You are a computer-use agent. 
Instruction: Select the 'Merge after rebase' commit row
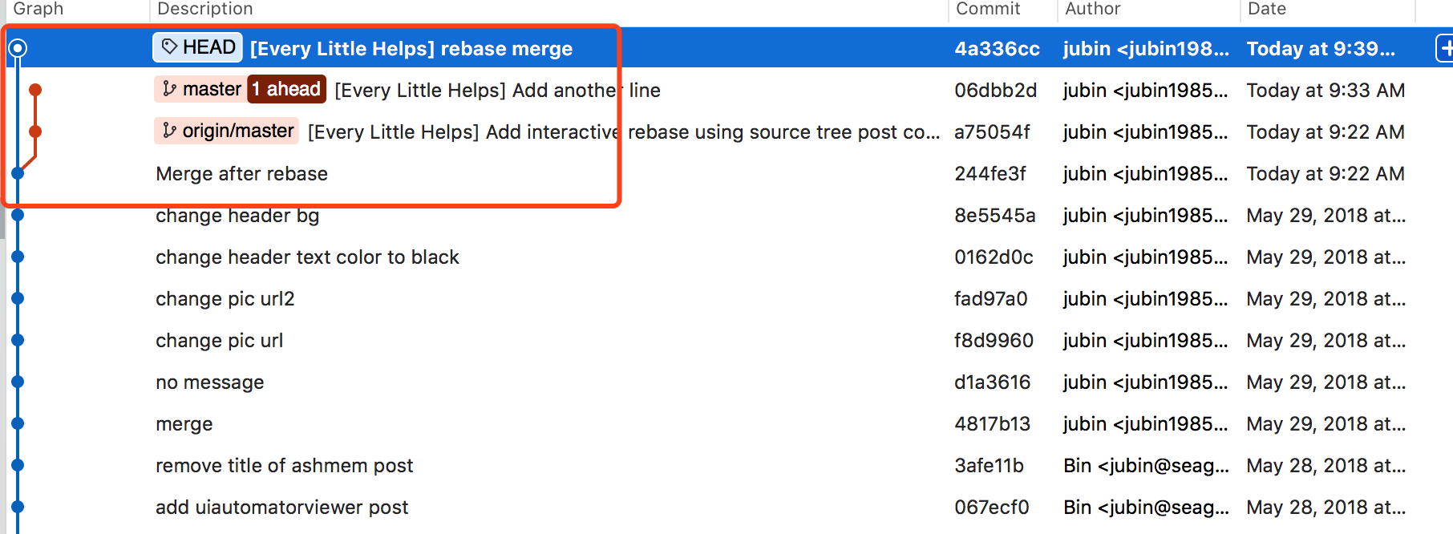point(241,173)
